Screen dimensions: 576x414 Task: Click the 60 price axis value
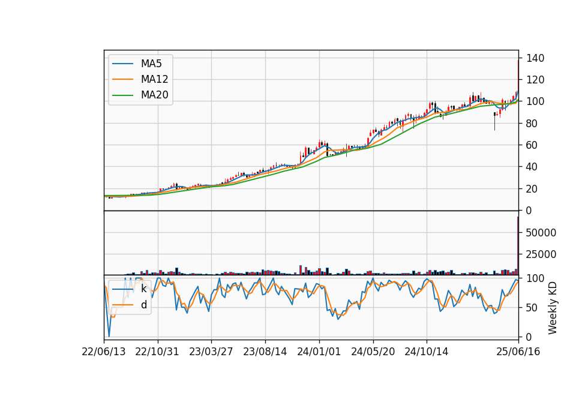[x=532, y=145]
